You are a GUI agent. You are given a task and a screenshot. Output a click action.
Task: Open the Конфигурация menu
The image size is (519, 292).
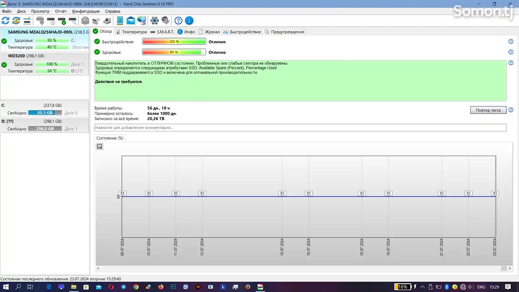pos(86,11)
